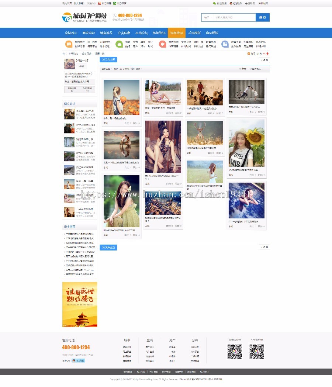The height and width of the screenshot is (387, 332).
Task: Open the 全站首页 nav tab
Action: [x=71, y=33]
